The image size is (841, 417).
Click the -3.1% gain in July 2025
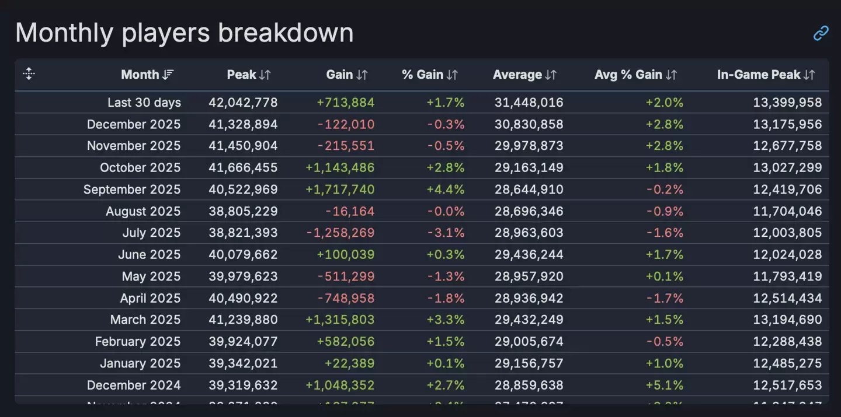[445, 233]
